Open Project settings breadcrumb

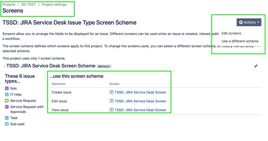[54, 5]
